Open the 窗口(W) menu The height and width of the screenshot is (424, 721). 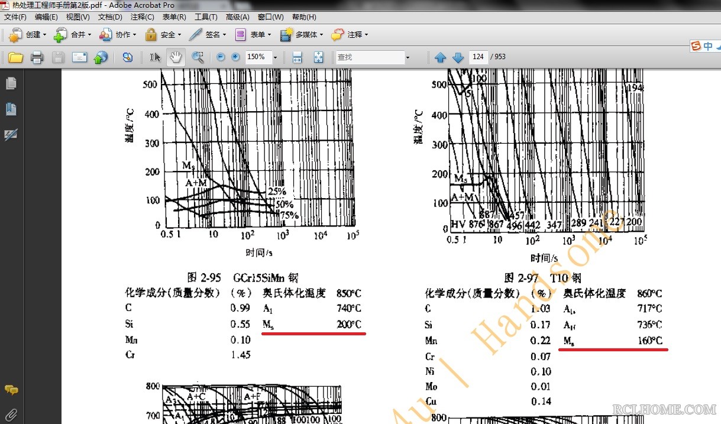click(x=270, y=17)
